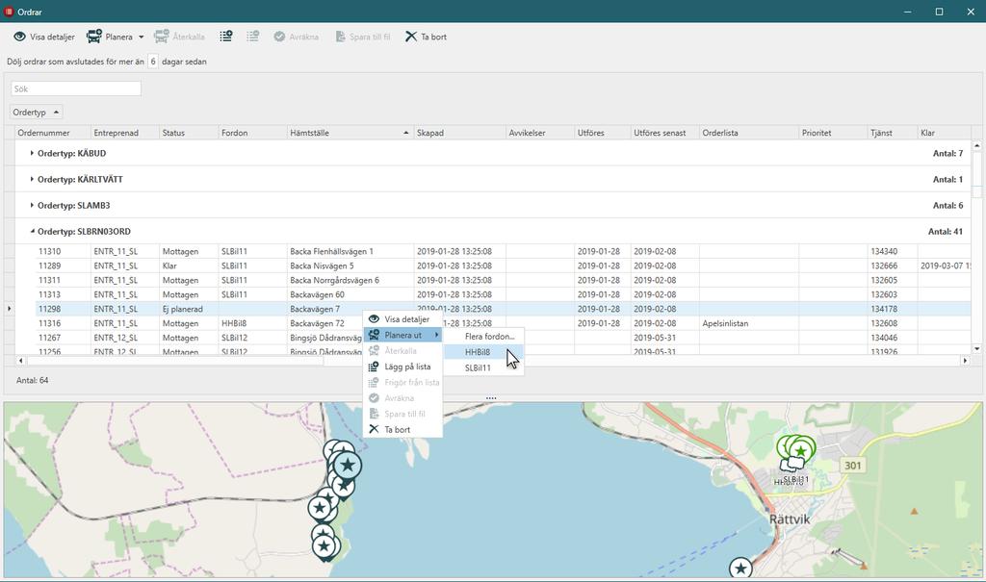Click Frigör från lista in context menu
986x582 pixels.
pyautogui.click(x=403, y=382)
